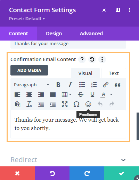Switch editor to Text mode
139x180 pixels.
coord(114,73)
